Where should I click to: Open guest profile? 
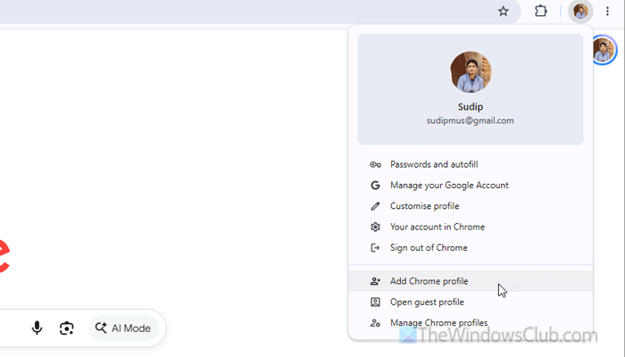[x=471, y=302]
